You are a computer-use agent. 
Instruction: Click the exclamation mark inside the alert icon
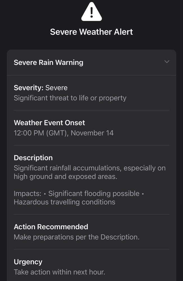click(91, 12)
